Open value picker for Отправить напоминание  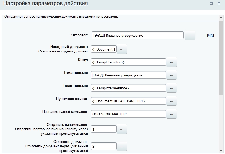point(121,129)
